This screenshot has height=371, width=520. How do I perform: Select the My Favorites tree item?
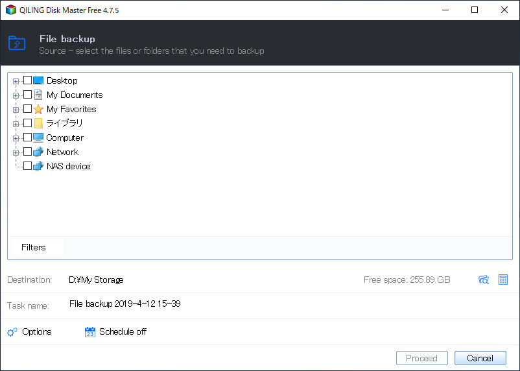click(71, 109)
